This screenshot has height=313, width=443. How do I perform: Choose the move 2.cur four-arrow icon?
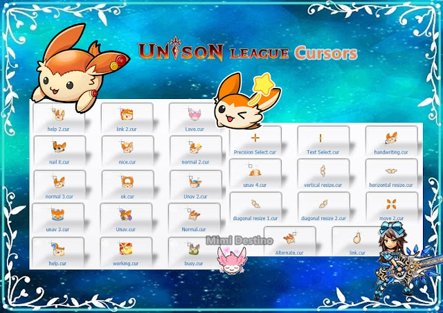point(391,204)
